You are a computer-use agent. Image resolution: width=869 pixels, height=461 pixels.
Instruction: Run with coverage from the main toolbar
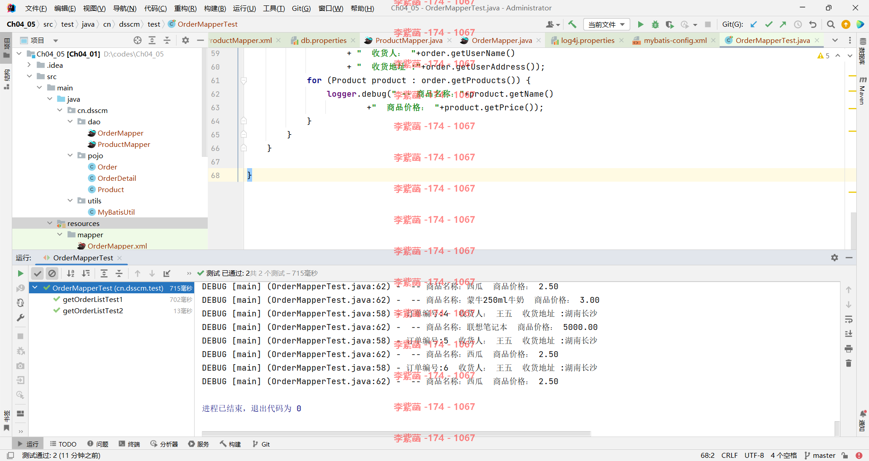tap(670, 24)
